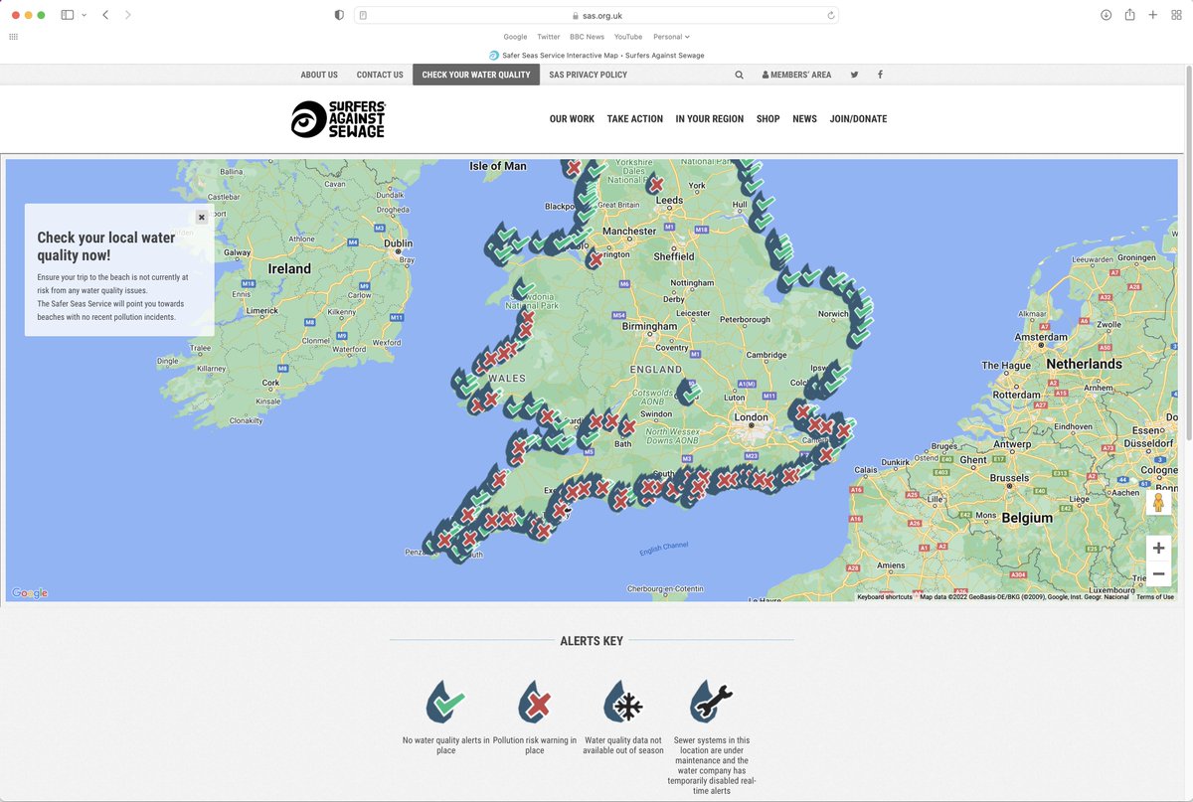
Task: Click the maintenance wrench key icon
Action: 712,702
